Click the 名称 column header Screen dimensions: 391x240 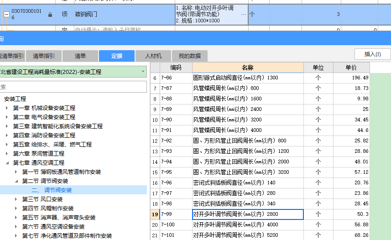click(248, 68)
